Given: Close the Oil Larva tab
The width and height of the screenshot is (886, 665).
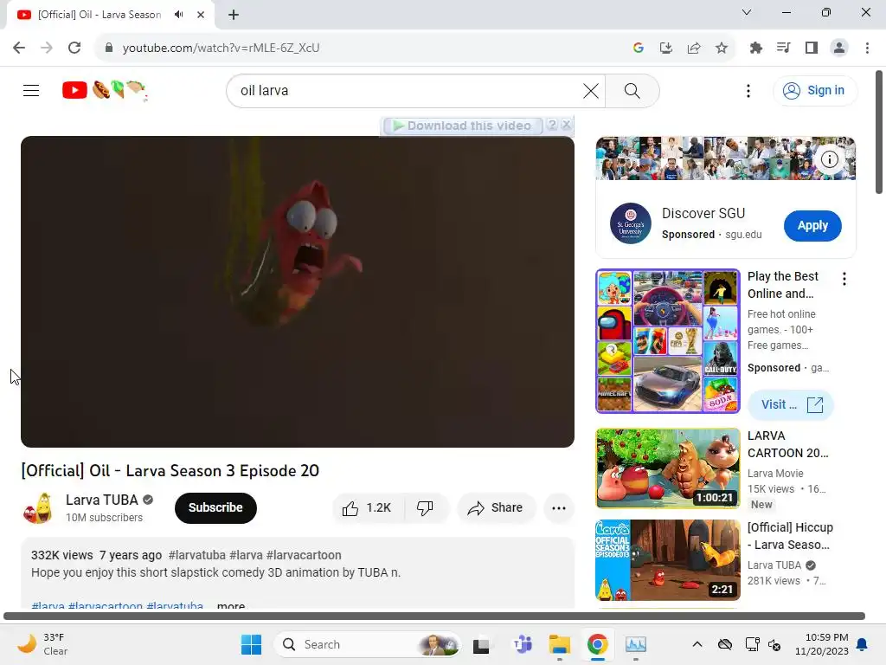Looking at the screenshot, I should [x=201, y=15].
